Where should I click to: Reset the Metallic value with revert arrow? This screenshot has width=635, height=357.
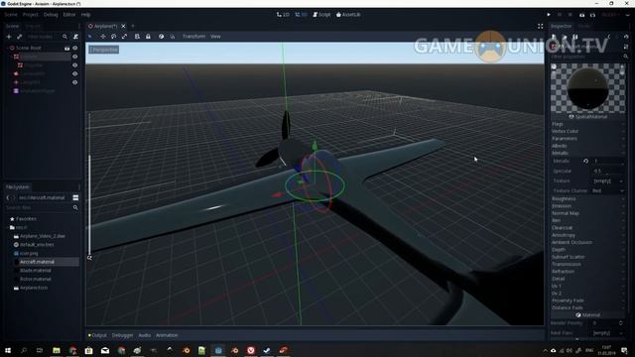(585, 161)
